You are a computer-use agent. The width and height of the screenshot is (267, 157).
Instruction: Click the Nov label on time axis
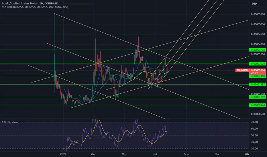(x=217, y=154)
